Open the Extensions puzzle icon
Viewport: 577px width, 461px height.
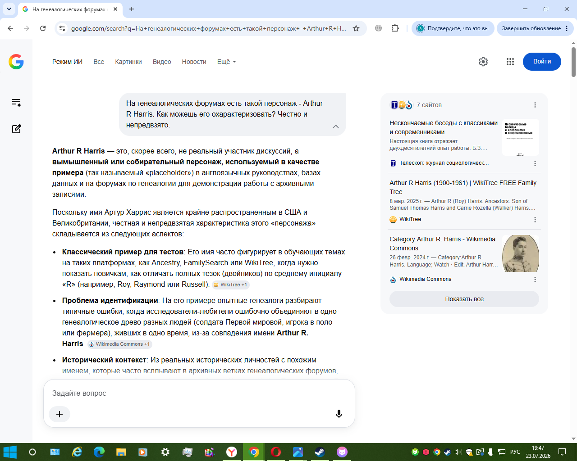(x=395, y=28)
